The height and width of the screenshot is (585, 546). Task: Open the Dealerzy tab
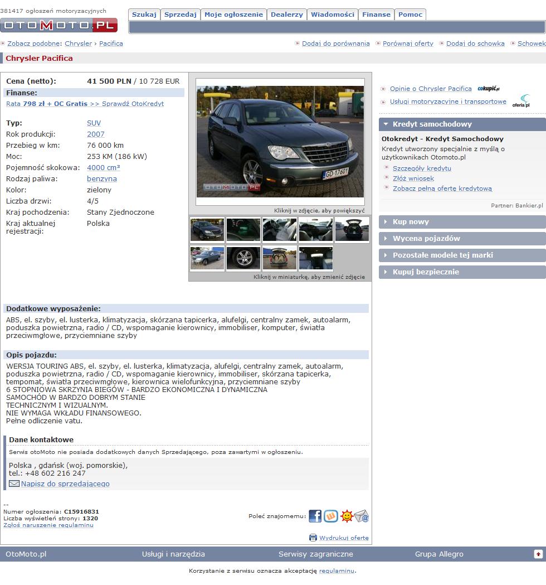[x=287, y=14]
